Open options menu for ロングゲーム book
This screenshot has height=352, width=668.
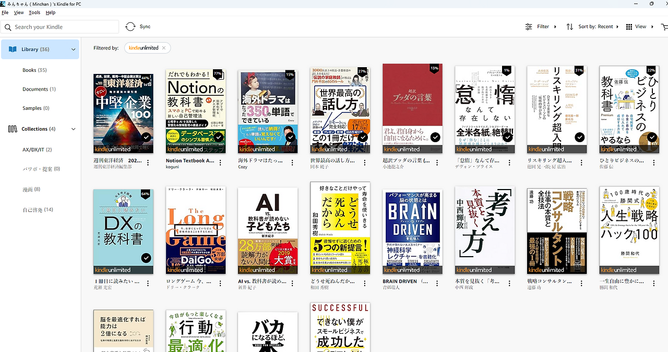(220, 284)
